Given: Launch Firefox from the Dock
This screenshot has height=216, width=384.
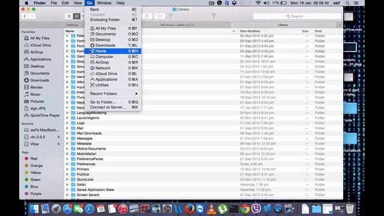Looking at the screenshot, I should coord(190,209).
